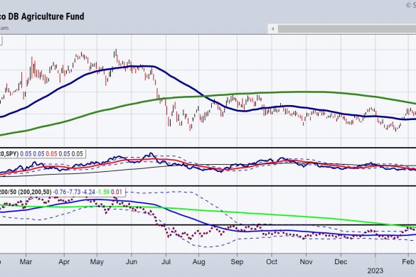
Task: Click the Dec label on the time axis
Action: coord(341,262)
